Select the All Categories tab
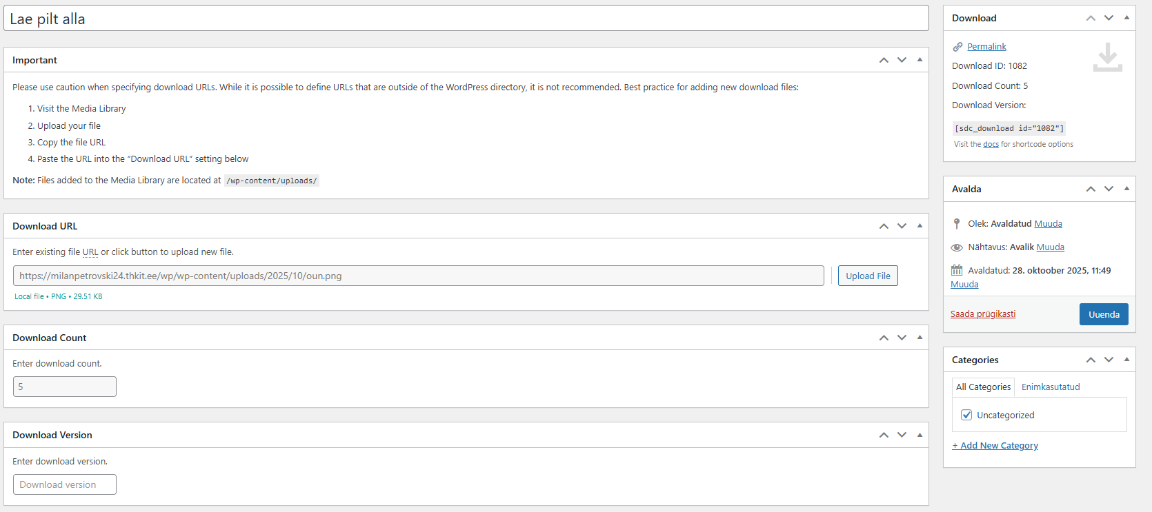Viewport: 1152px width, 512px height. tap(983, 387)
